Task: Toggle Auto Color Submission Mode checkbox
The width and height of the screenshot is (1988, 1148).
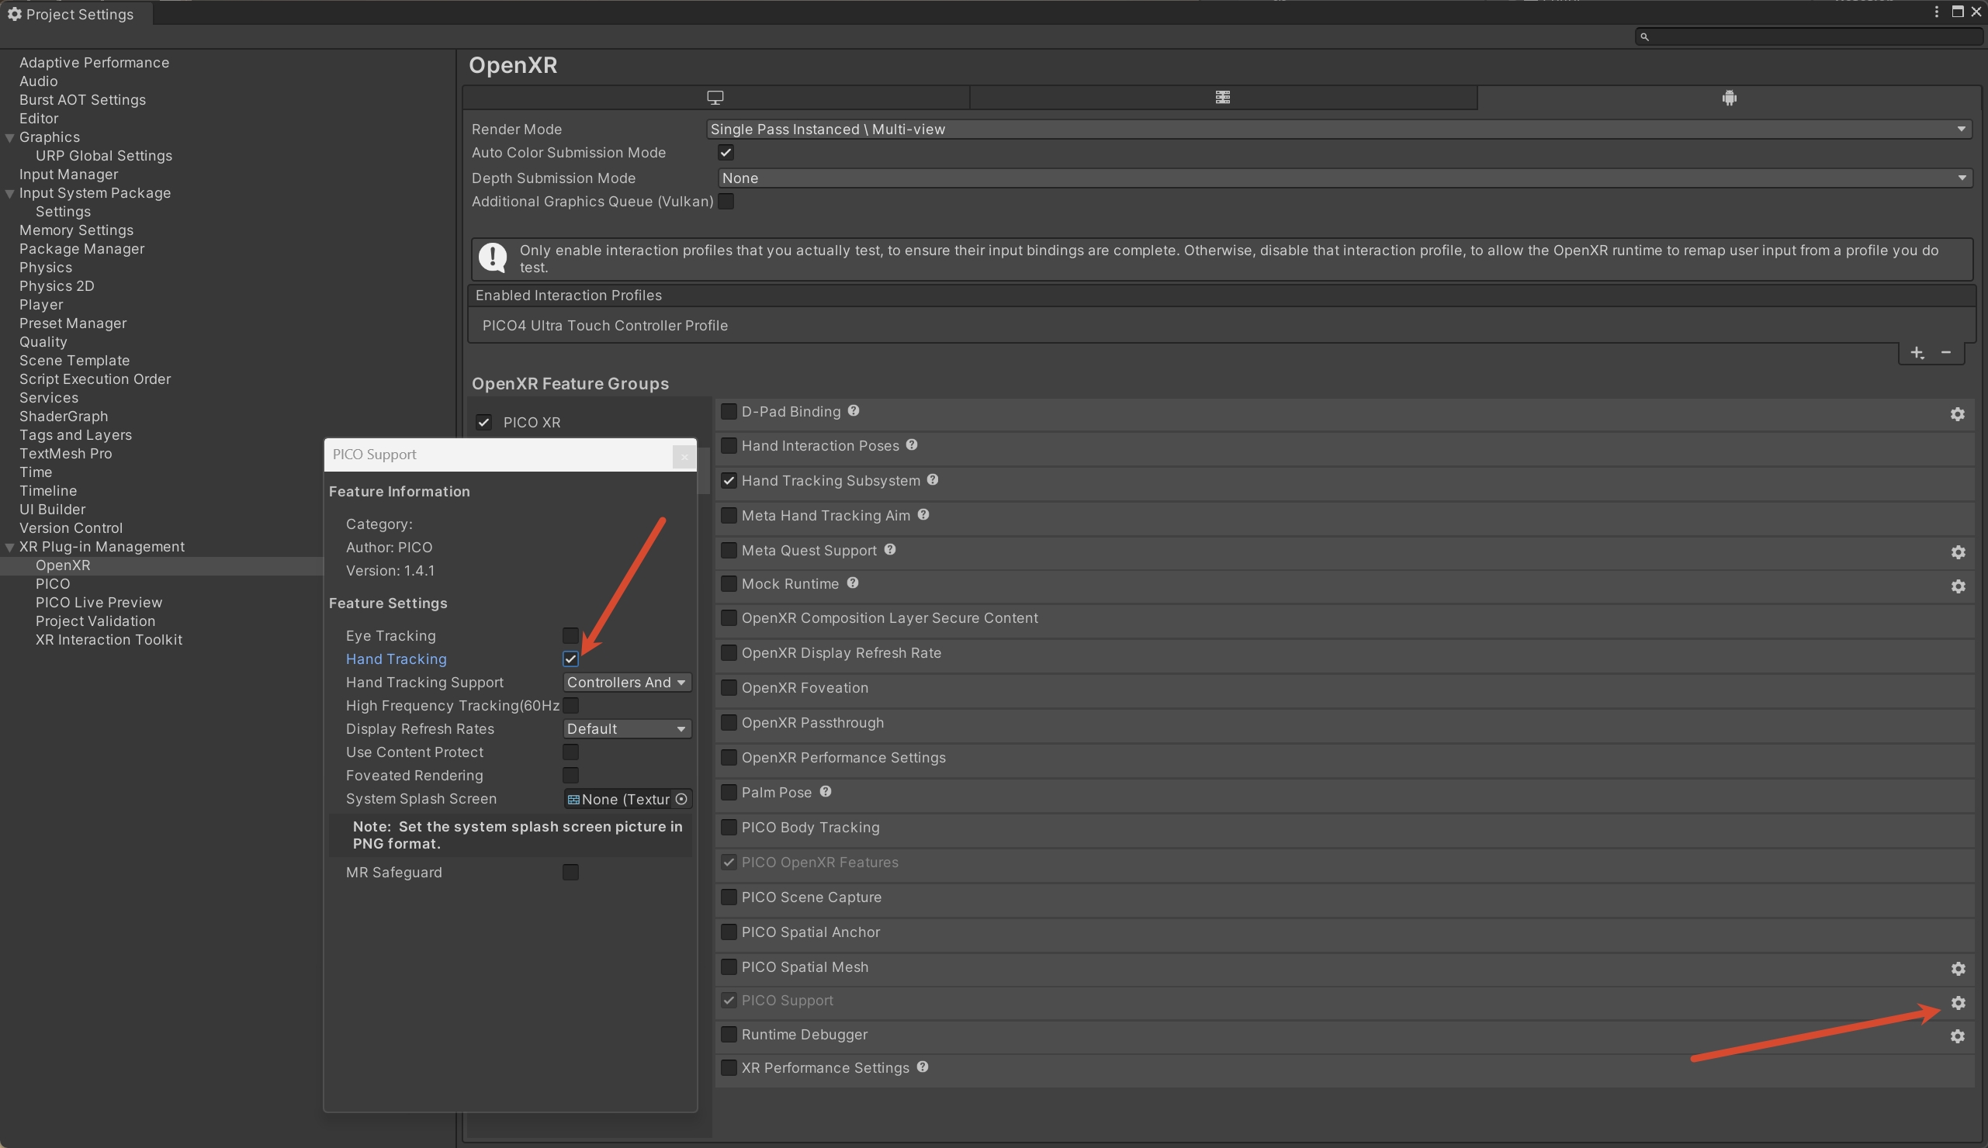Action: tap(726, 152)
